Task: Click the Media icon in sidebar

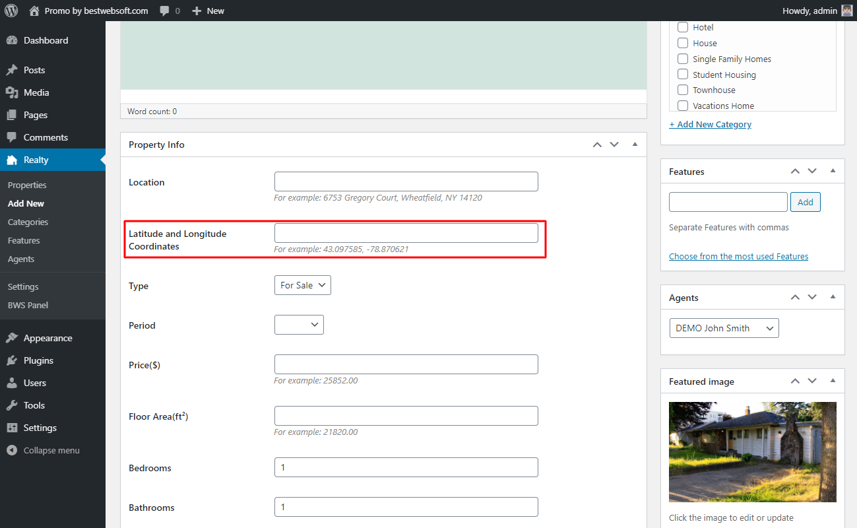Action: (x=12, y=92)
